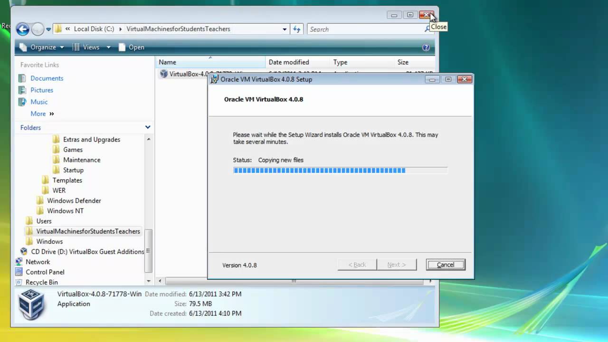Select Extras and Upgrades folder in tree

coord(92,140)
